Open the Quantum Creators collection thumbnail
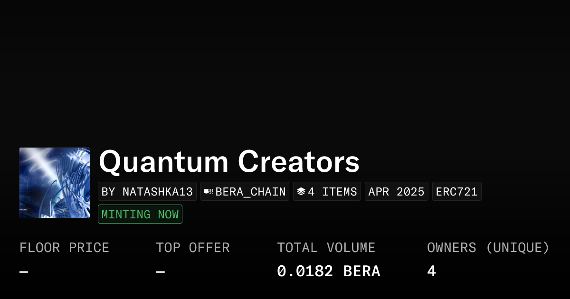The width and height of the screenshot is (570, 299). [55, 183]
